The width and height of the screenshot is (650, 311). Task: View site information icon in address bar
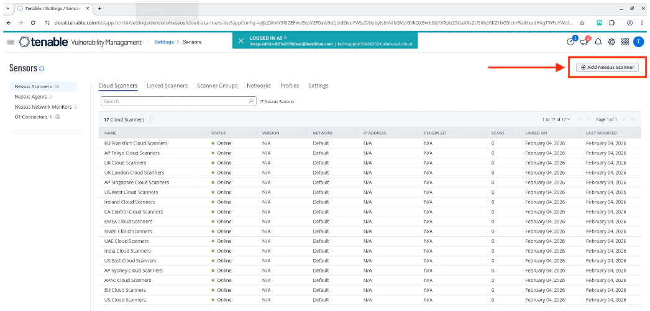48,23
